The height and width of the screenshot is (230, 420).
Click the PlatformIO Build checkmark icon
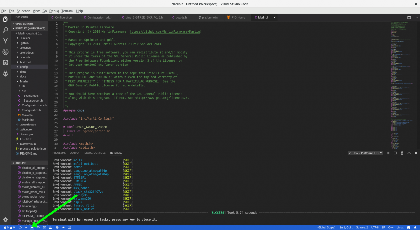tap(26, 227)
